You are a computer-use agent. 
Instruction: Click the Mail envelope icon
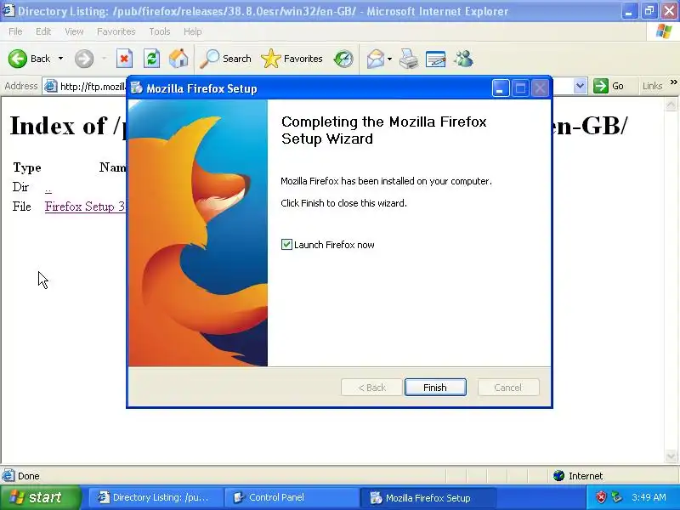tap(375, 59)
